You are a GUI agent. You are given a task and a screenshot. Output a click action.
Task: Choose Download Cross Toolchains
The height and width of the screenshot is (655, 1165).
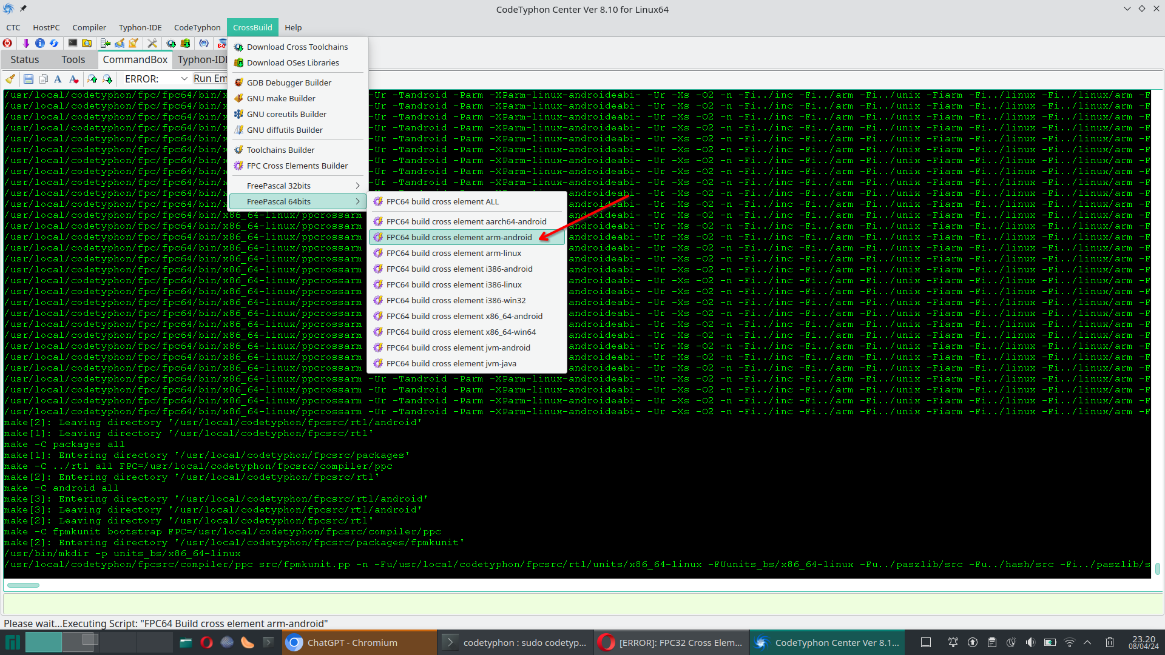(298, 47)
